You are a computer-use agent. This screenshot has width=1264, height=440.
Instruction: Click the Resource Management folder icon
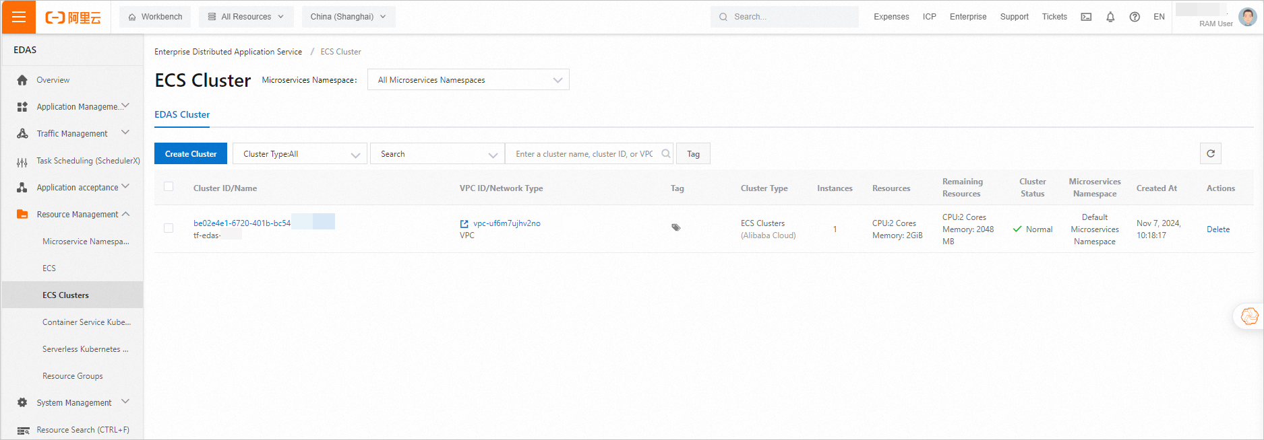click(x=22, y=215)
